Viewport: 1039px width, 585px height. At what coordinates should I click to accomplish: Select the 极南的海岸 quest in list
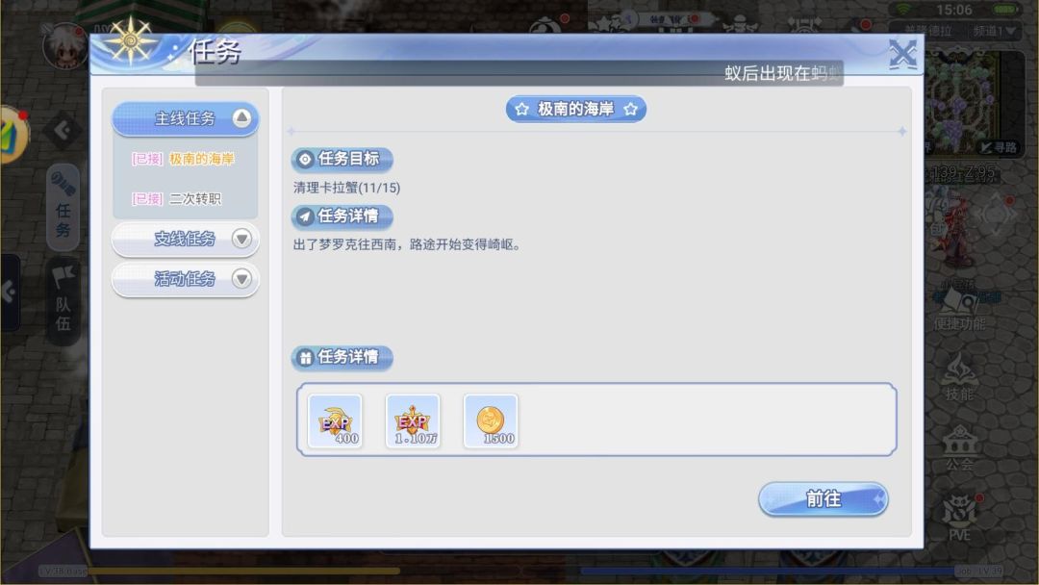tap(183, 159)
